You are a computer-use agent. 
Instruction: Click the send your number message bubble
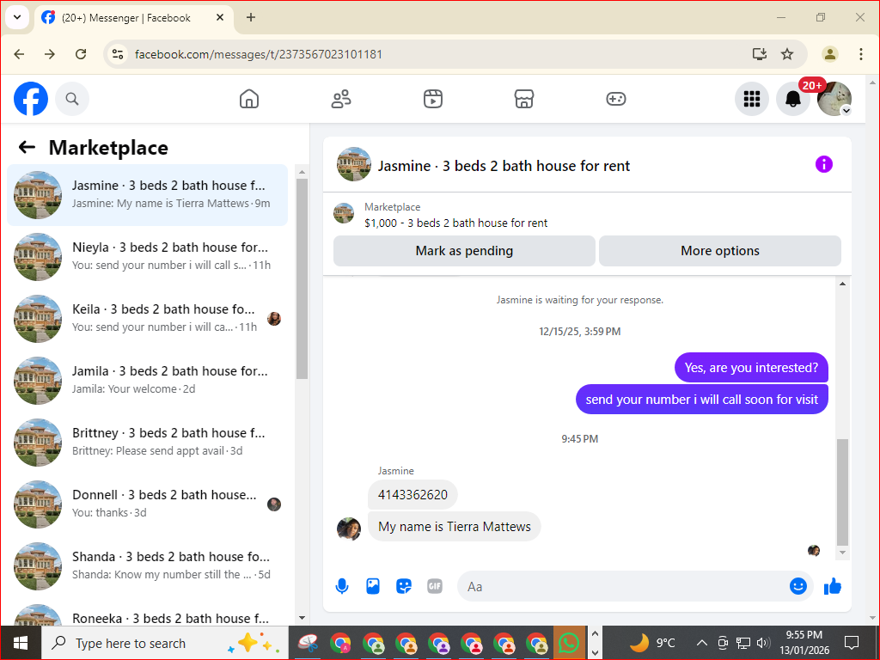pos(701,400)
